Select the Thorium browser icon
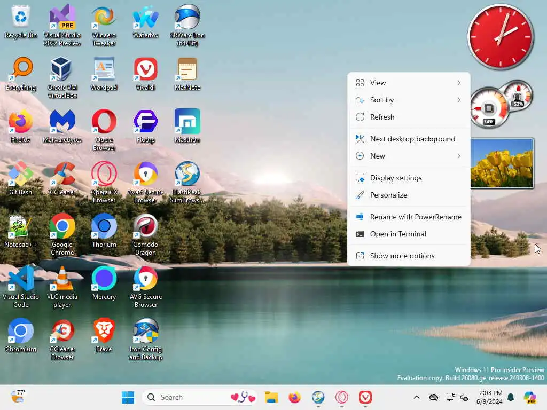This screenshot has height=410, width=547. coord(104,231)
